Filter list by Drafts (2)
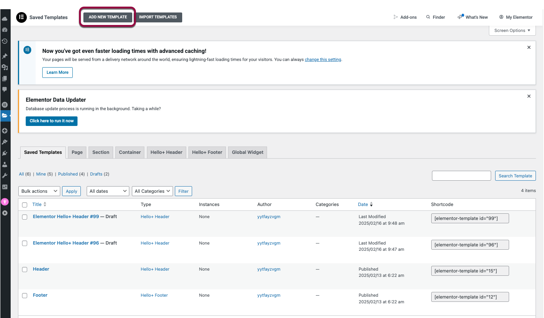Screen dimensions: 544x318 coord(100,174)
